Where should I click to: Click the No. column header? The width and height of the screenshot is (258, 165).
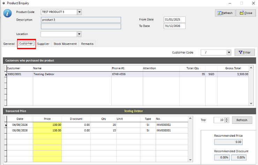coord(172,119)
